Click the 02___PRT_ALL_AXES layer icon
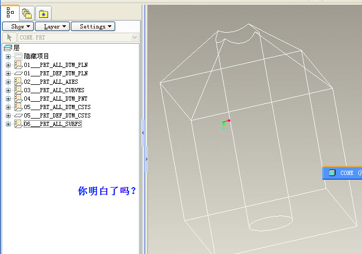 coord(18,82)
